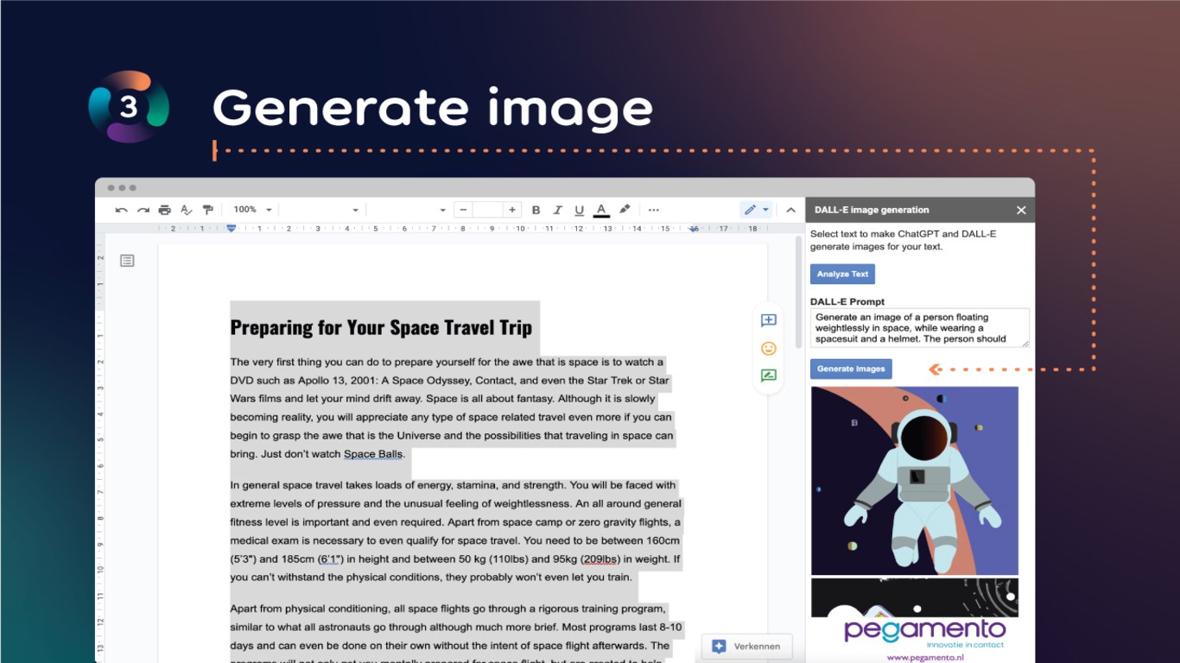This screenshot has height=663, width=1180.
Task: Add a comment to selected text
Action: pyautogui.click(x=768, y=320)
